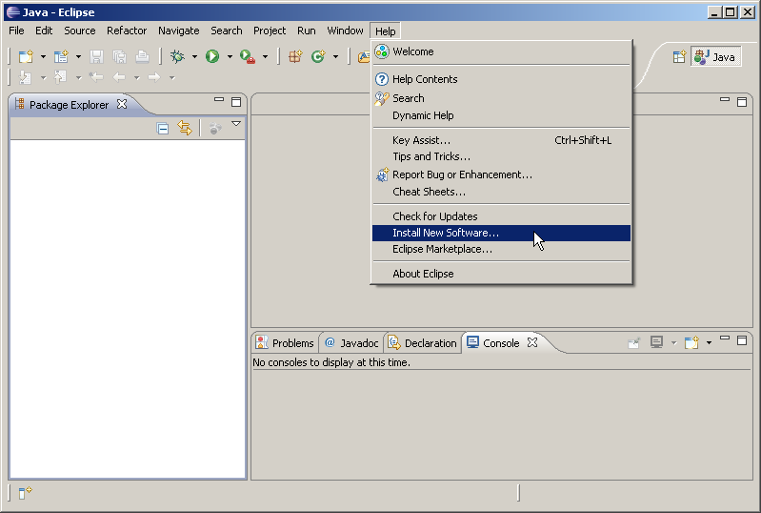
Task: Open Tips and Tricks... entry
Action: click(501, 156)
